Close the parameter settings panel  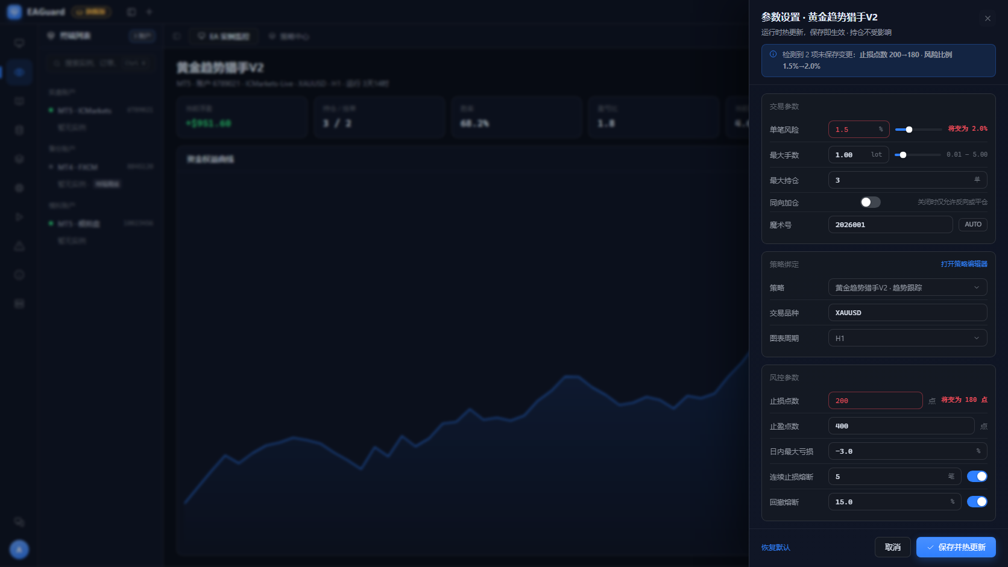988,19
